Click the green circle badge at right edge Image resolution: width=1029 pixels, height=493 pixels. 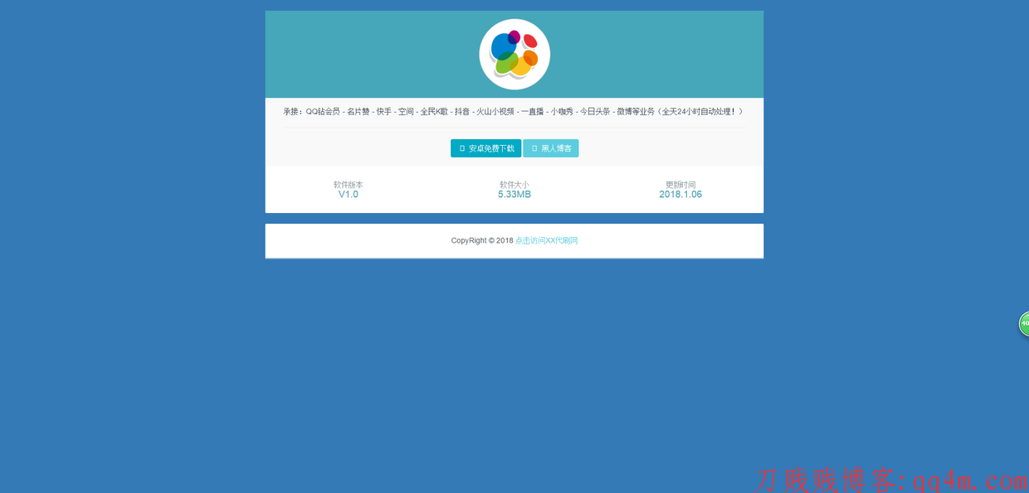click(1024, 323)
